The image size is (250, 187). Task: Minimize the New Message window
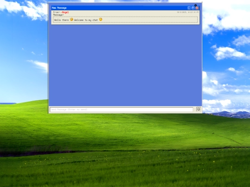coord(189,8)
